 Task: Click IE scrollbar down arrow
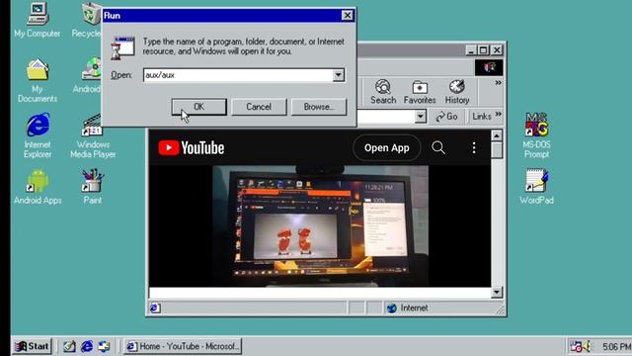point(497,293)
